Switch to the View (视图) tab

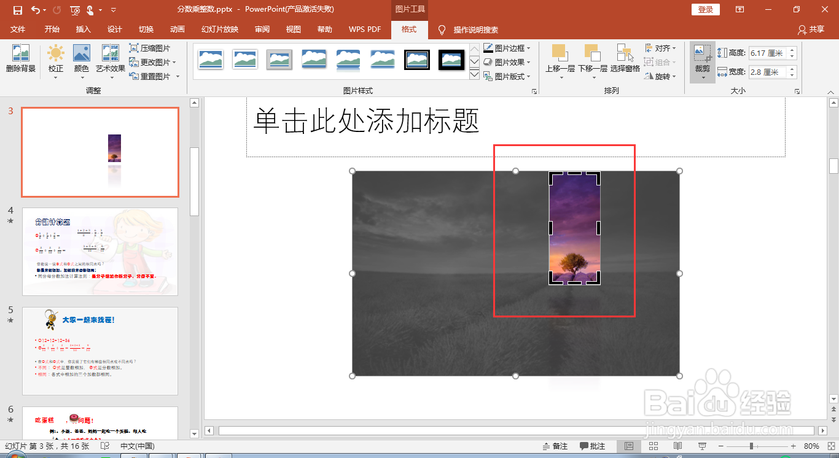pos(294,29)
